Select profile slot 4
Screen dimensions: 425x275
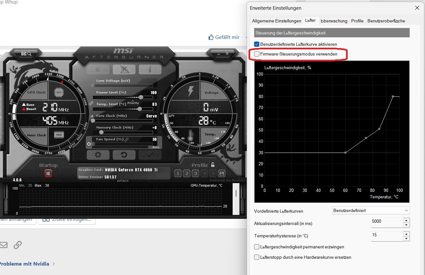204,173
